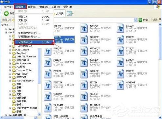Select the HDZB_81 font file icon
The image size is (162, 119).
(84, 97)
